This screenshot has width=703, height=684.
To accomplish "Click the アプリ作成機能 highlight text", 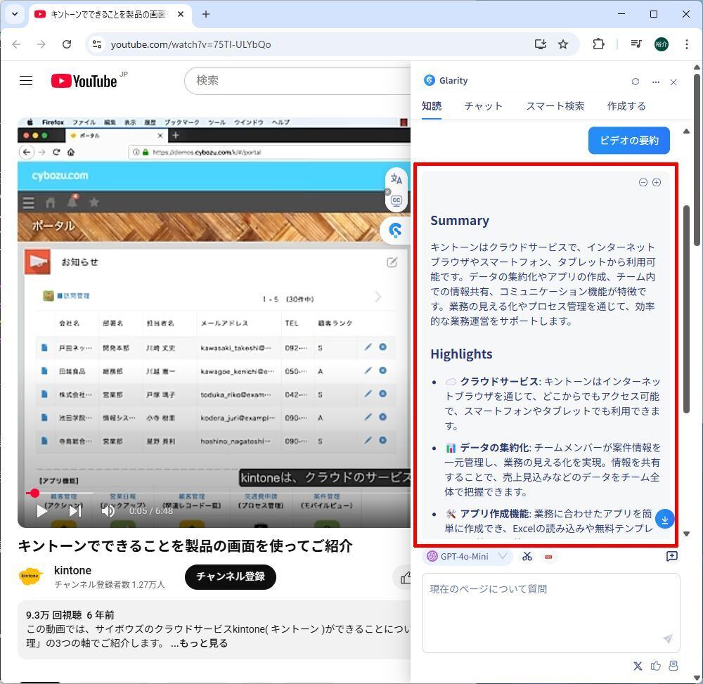I will [x=495, y=514].
